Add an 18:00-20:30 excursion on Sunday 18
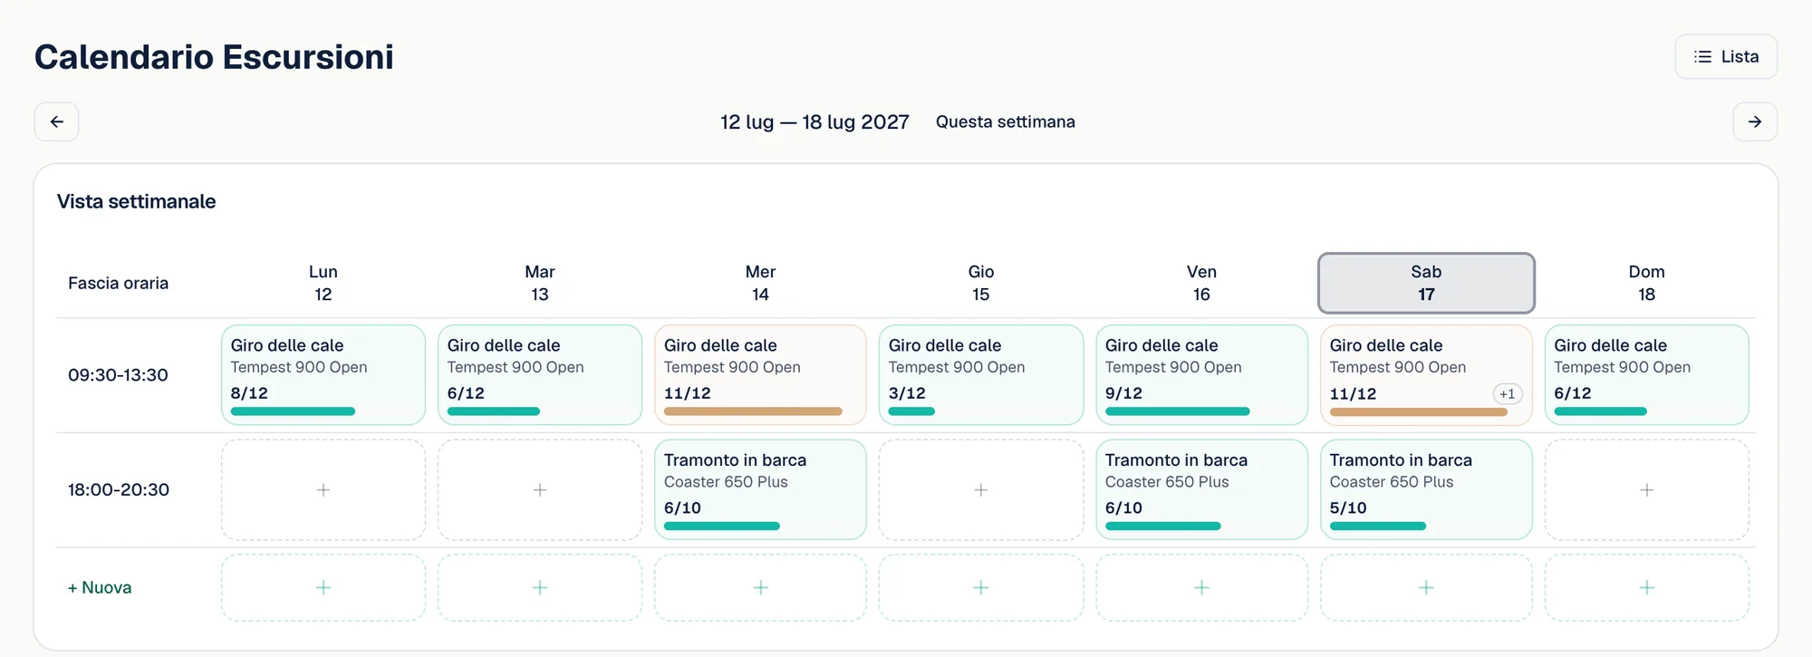The image size is (1812, 657). click(1646, 489)
